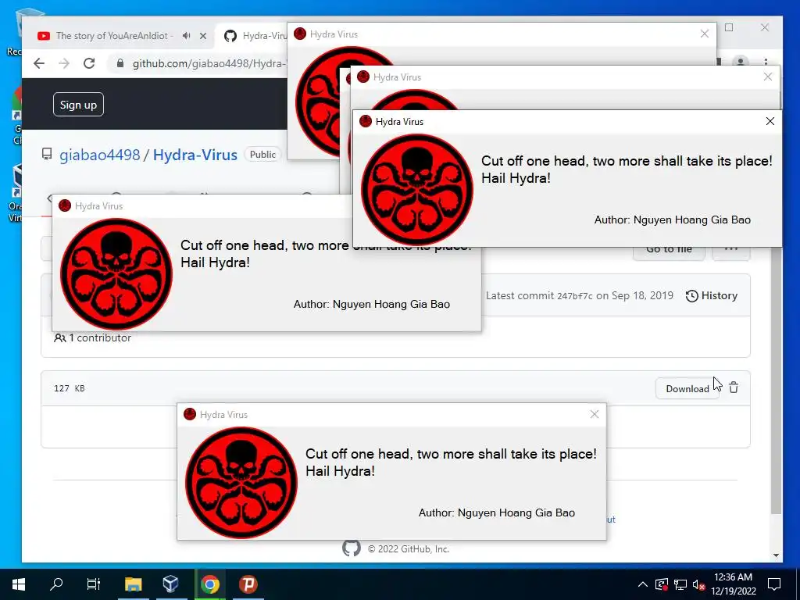Show hidden system tray icons

(x=643, y=584)
